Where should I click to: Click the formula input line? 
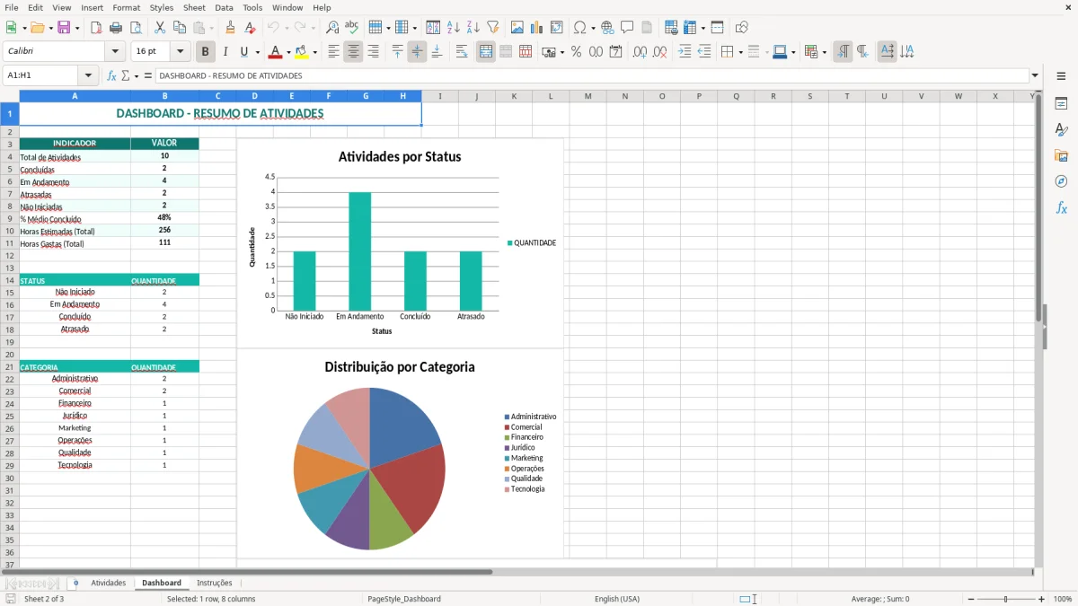pos(591,76)
